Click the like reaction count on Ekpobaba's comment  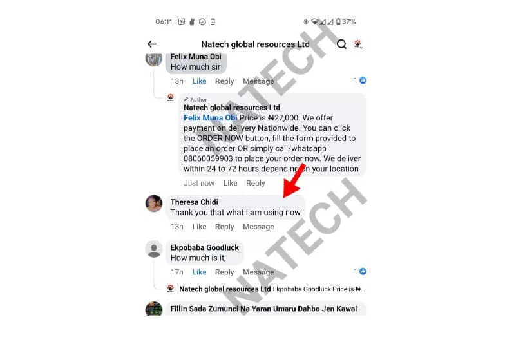[359, 271]
